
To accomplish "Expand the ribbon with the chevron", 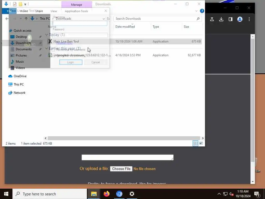I will click(196, 11).
